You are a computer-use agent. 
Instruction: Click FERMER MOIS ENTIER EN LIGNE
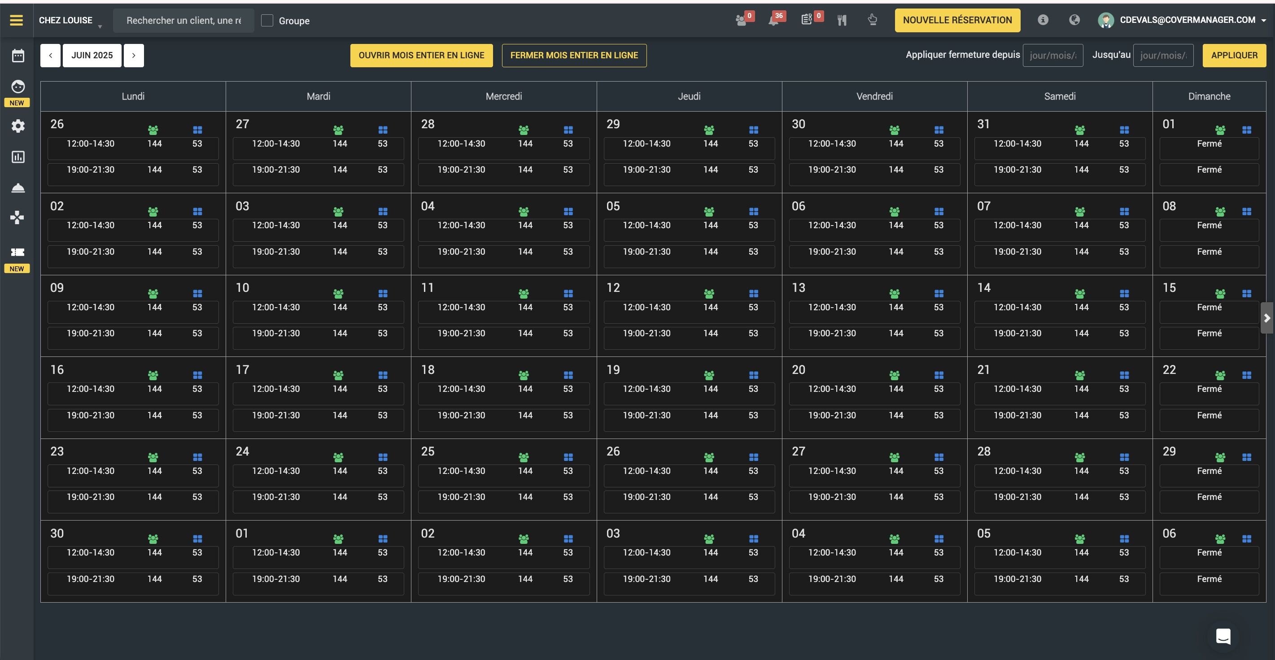click(574, 56)
